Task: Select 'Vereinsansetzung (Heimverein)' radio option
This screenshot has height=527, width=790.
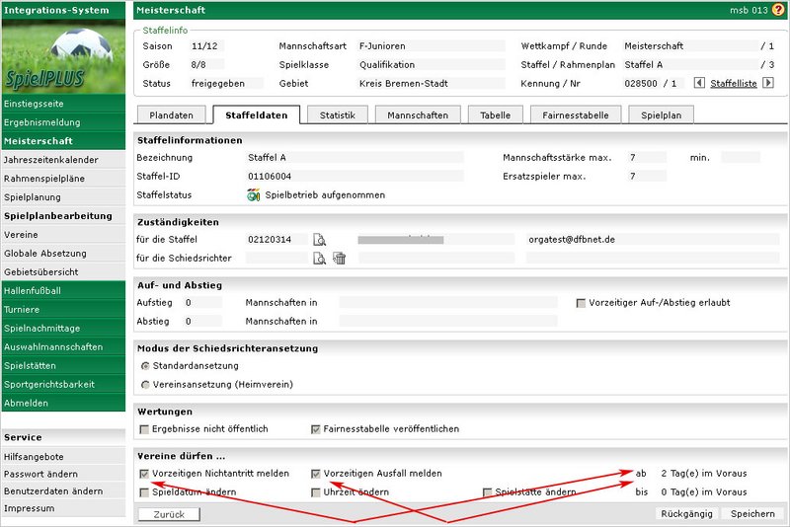Action: point(145,384)
